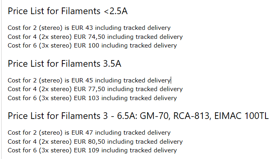Click the heading 'Price List for Filaments <2.5A'
Viewport: 278px width, 159px height.
[x=68, y=11]
